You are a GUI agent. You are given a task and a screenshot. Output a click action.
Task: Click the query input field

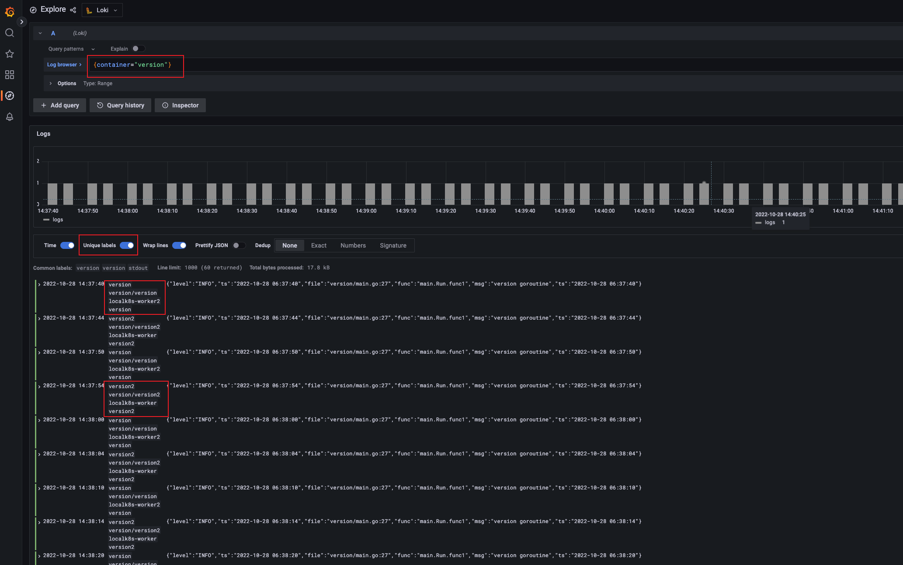(x=496, y=65)
